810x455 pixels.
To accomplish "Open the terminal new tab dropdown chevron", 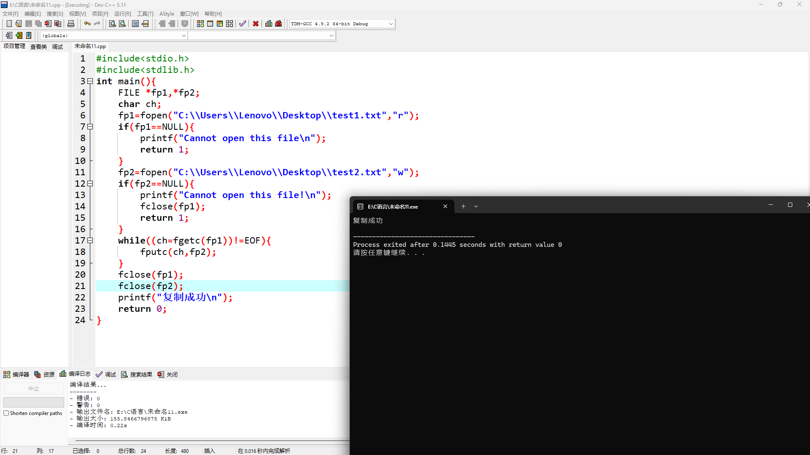I will pos(476,206).
